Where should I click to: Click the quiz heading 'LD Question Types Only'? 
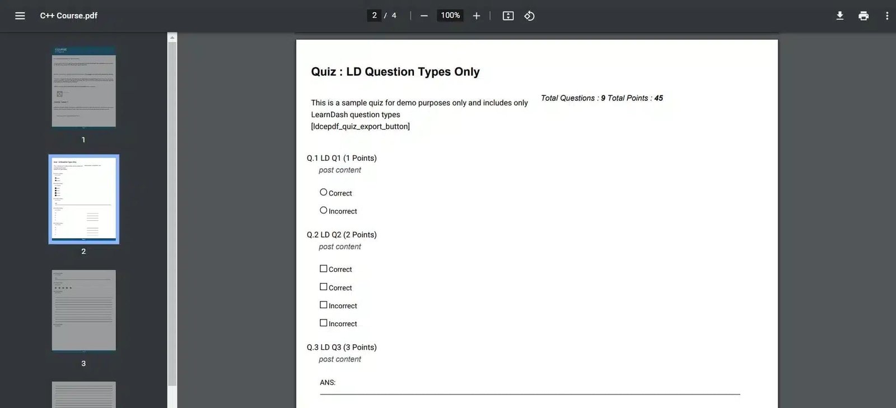point(413,72)
